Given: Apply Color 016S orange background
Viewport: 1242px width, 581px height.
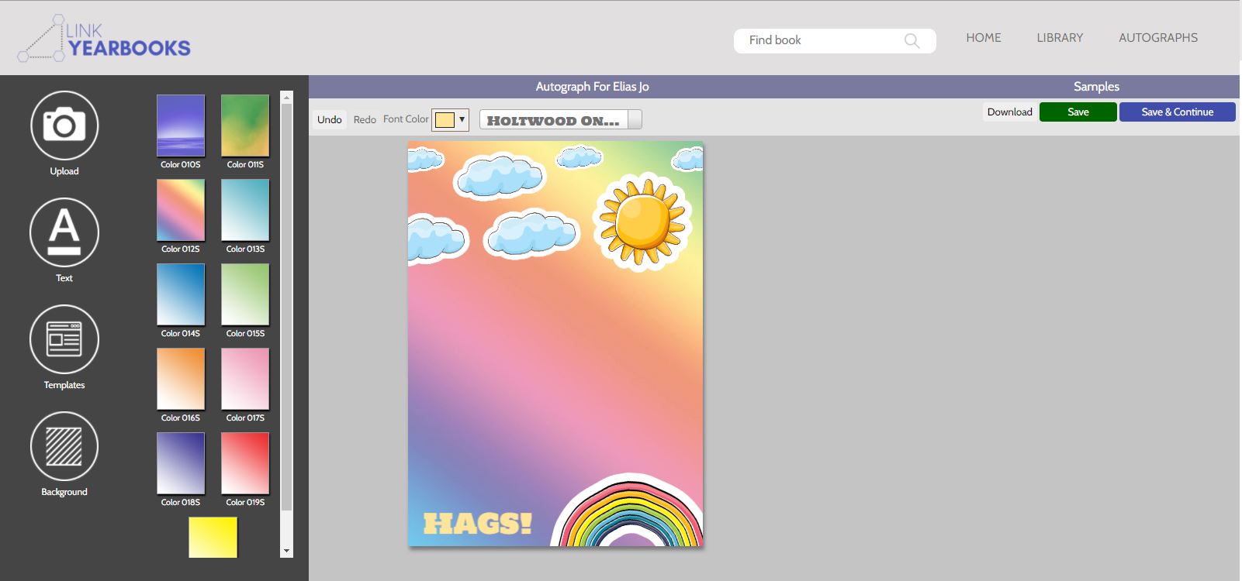Looking at the screenshot, I should coord(181,379).
